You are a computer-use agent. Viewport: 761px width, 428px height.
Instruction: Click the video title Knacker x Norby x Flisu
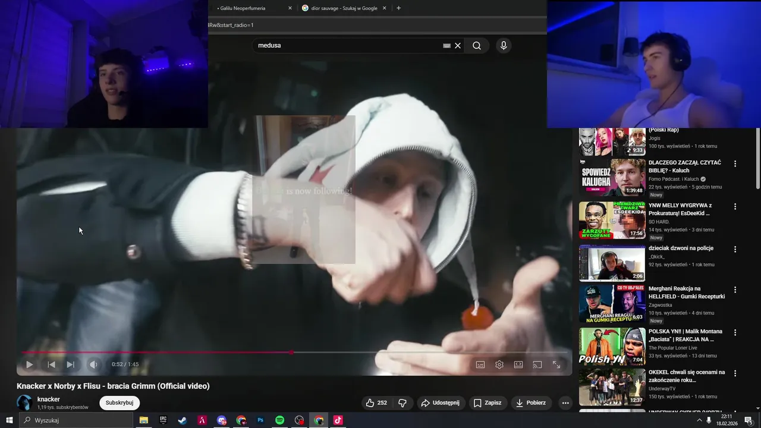point(113,386)
